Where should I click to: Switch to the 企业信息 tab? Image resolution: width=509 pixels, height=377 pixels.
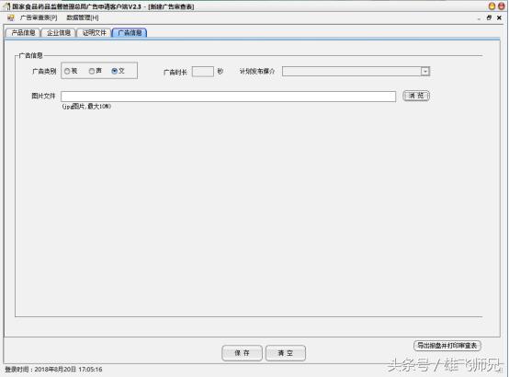point(59,32)
